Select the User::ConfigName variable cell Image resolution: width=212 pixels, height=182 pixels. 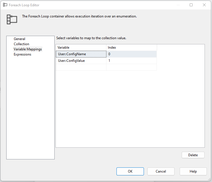coord(81,54)
